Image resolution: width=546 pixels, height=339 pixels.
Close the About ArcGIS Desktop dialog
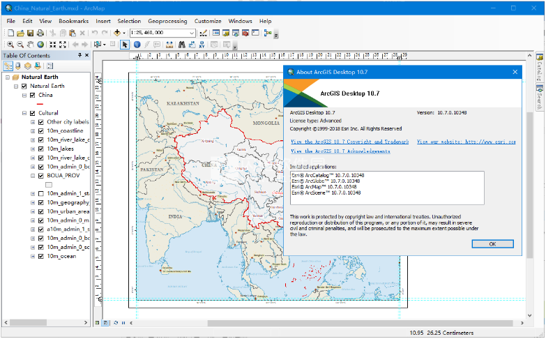(515, 72)
